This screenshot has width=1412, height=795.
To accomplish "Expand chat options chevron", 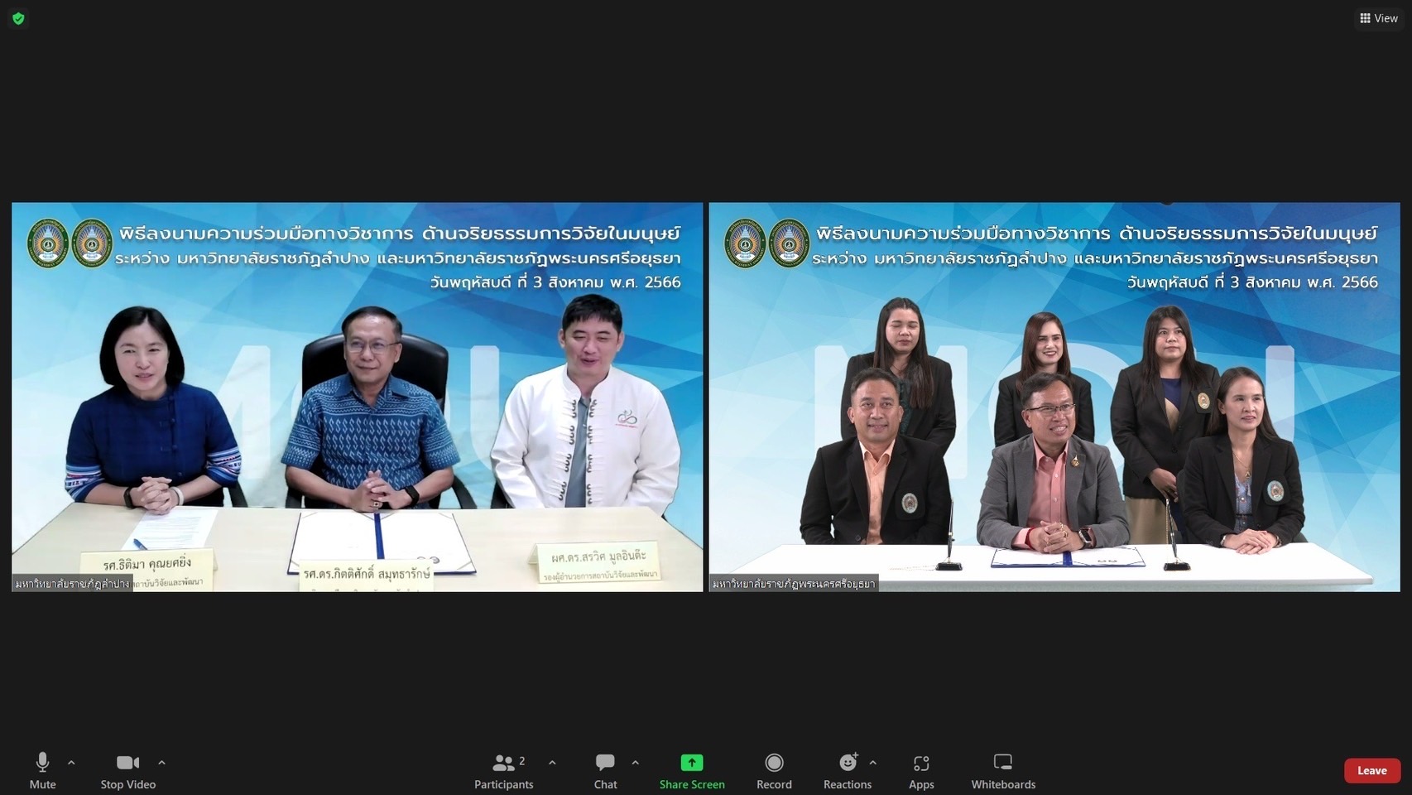I will click(x=635, y=763).
